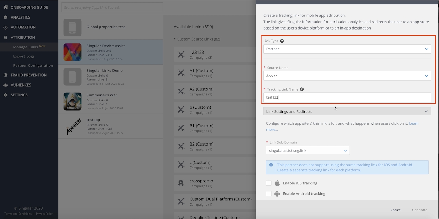Enable iOS tracking checkbox

pyautogui.click(x=269, y=183)
